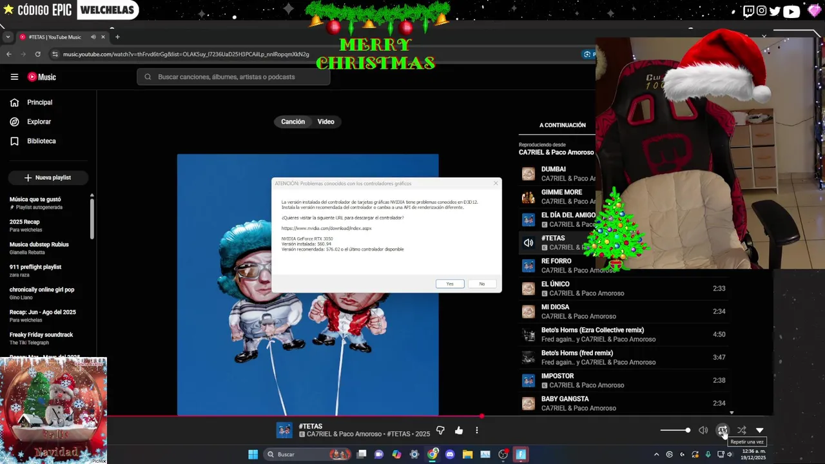Click the player bar album thumbnail
The width and height of the screenshot is (825, 464).
(284, 430)
